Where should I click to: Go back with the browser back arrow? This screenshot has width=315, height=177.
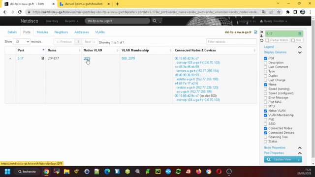pos(5,12)
